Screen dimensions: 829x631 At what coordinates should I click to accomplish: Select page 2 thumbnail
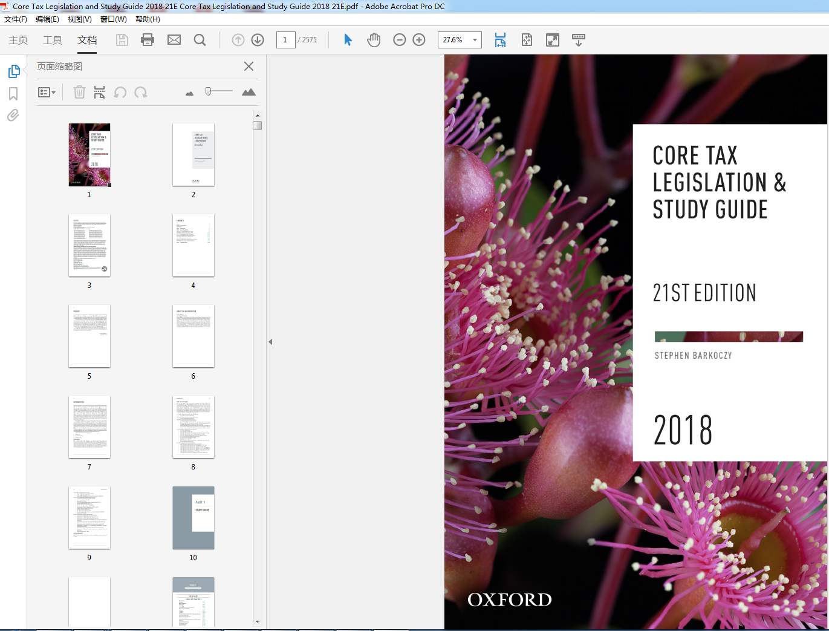[x=193, y=155]
